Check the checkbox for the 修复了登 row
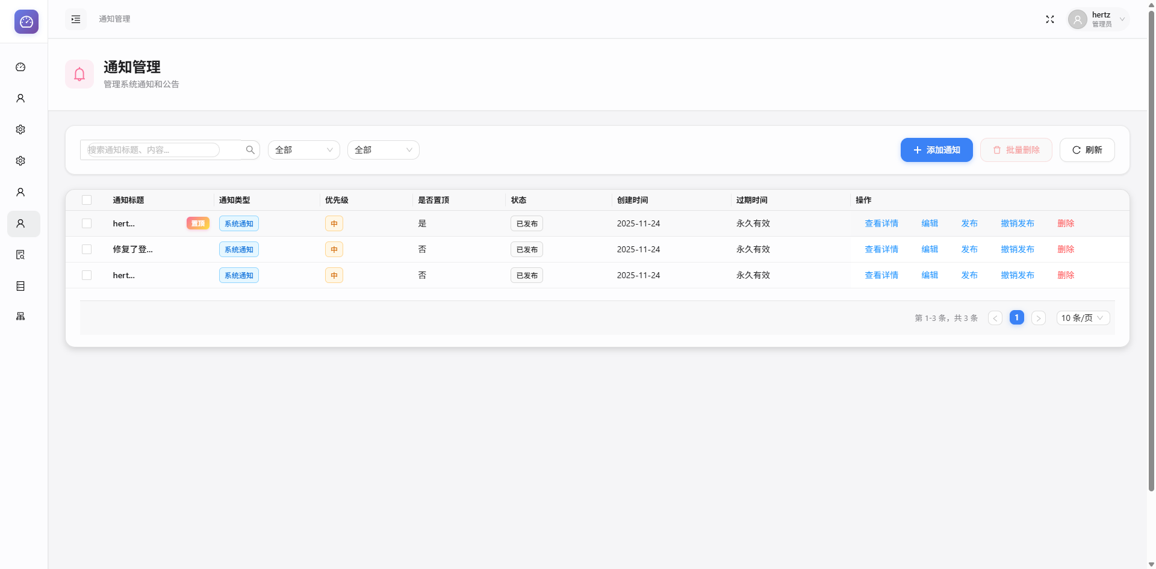 (87, 249)
